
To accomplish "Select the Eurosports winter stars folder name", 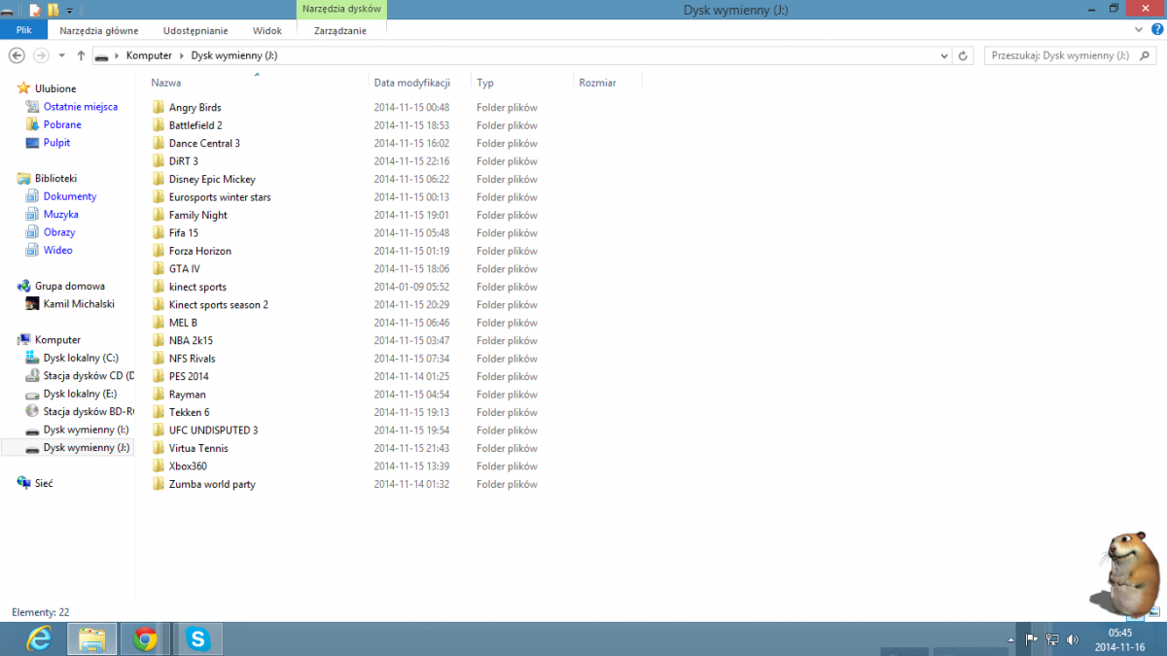I will coord(220,197).
